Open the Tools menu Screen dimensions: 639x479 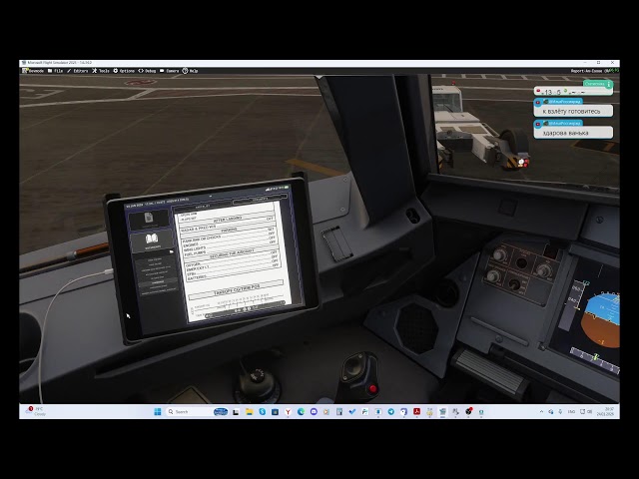pos(101,71)
